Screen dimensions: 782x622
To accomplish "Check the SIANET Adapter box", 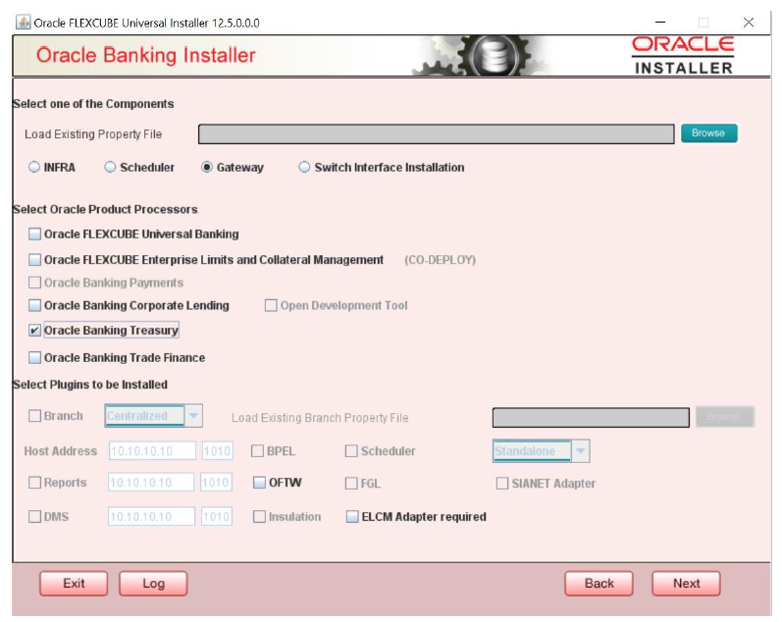I will click(x=502, y=484).
